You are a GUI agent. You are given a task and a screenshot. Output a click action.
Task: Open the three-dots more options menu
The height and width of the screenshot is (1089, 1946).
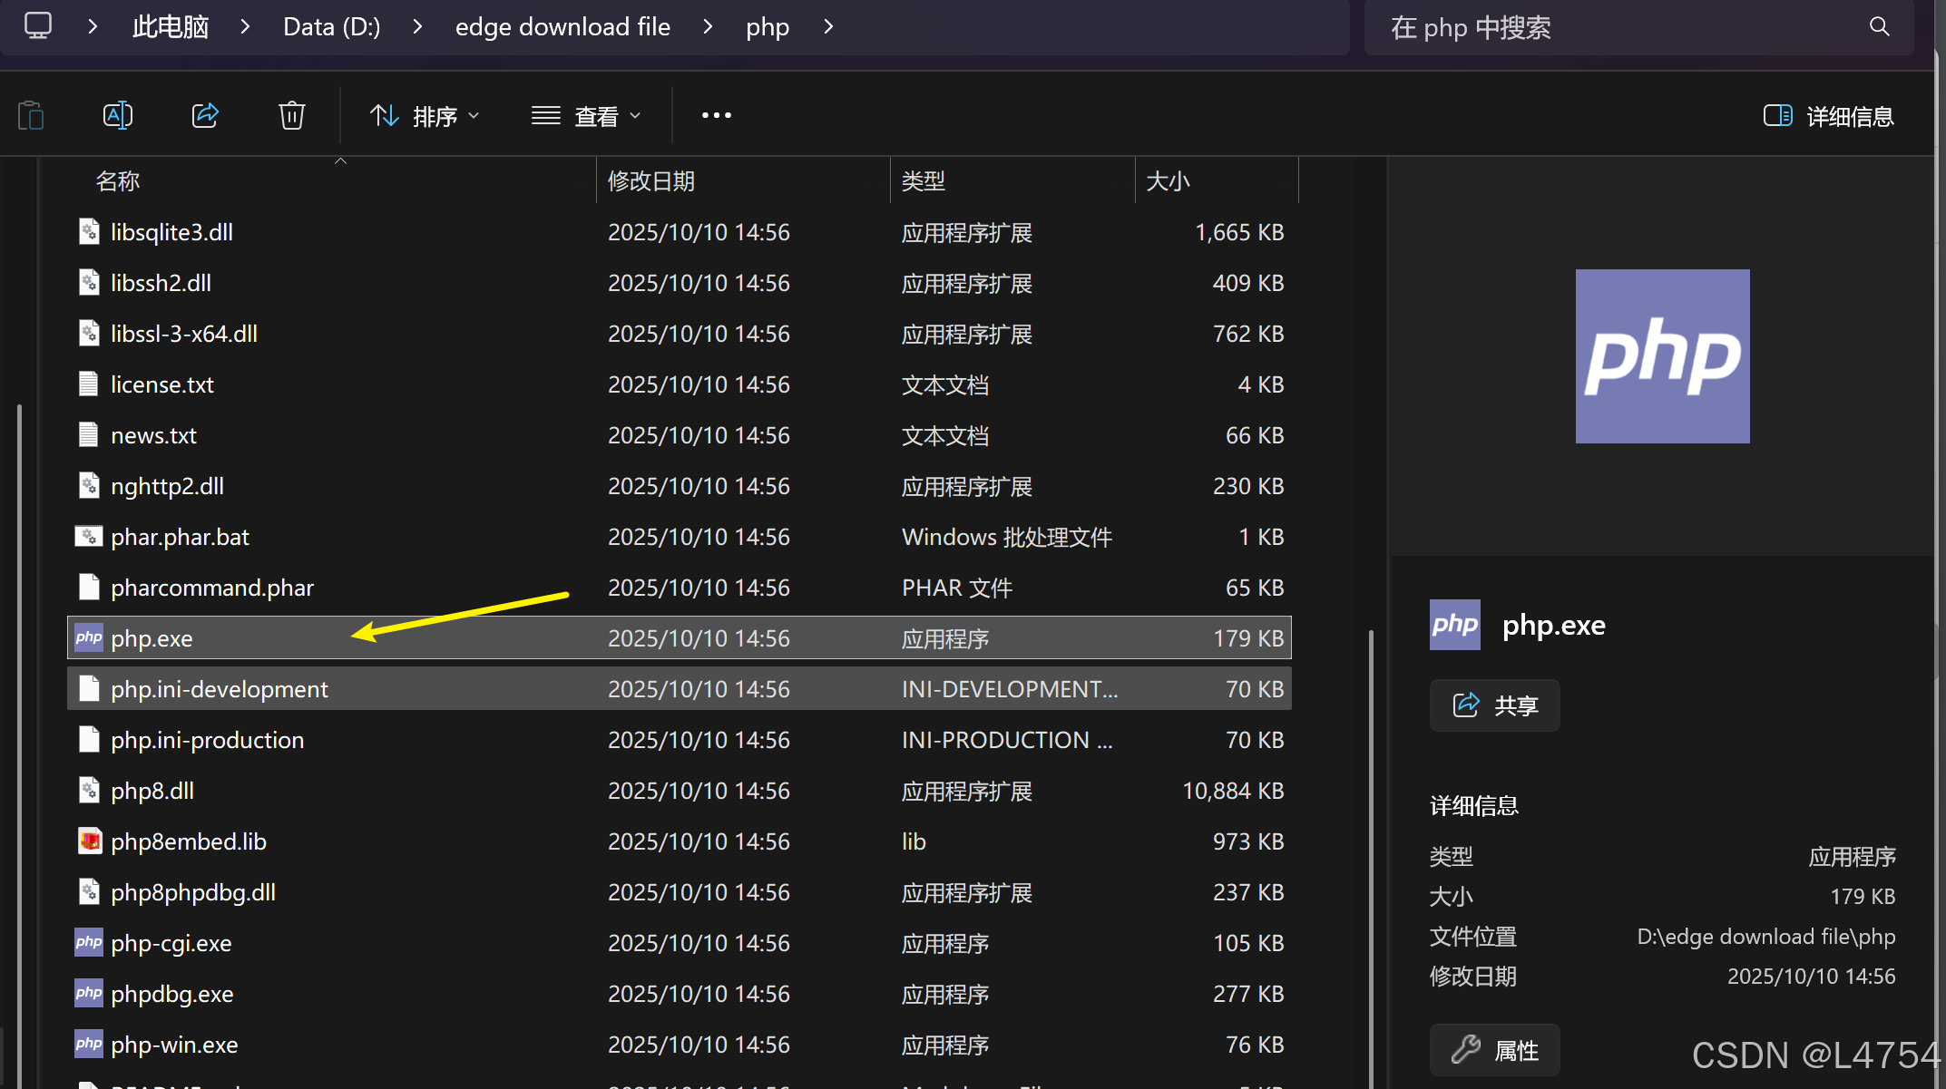[x=716, y=116]
